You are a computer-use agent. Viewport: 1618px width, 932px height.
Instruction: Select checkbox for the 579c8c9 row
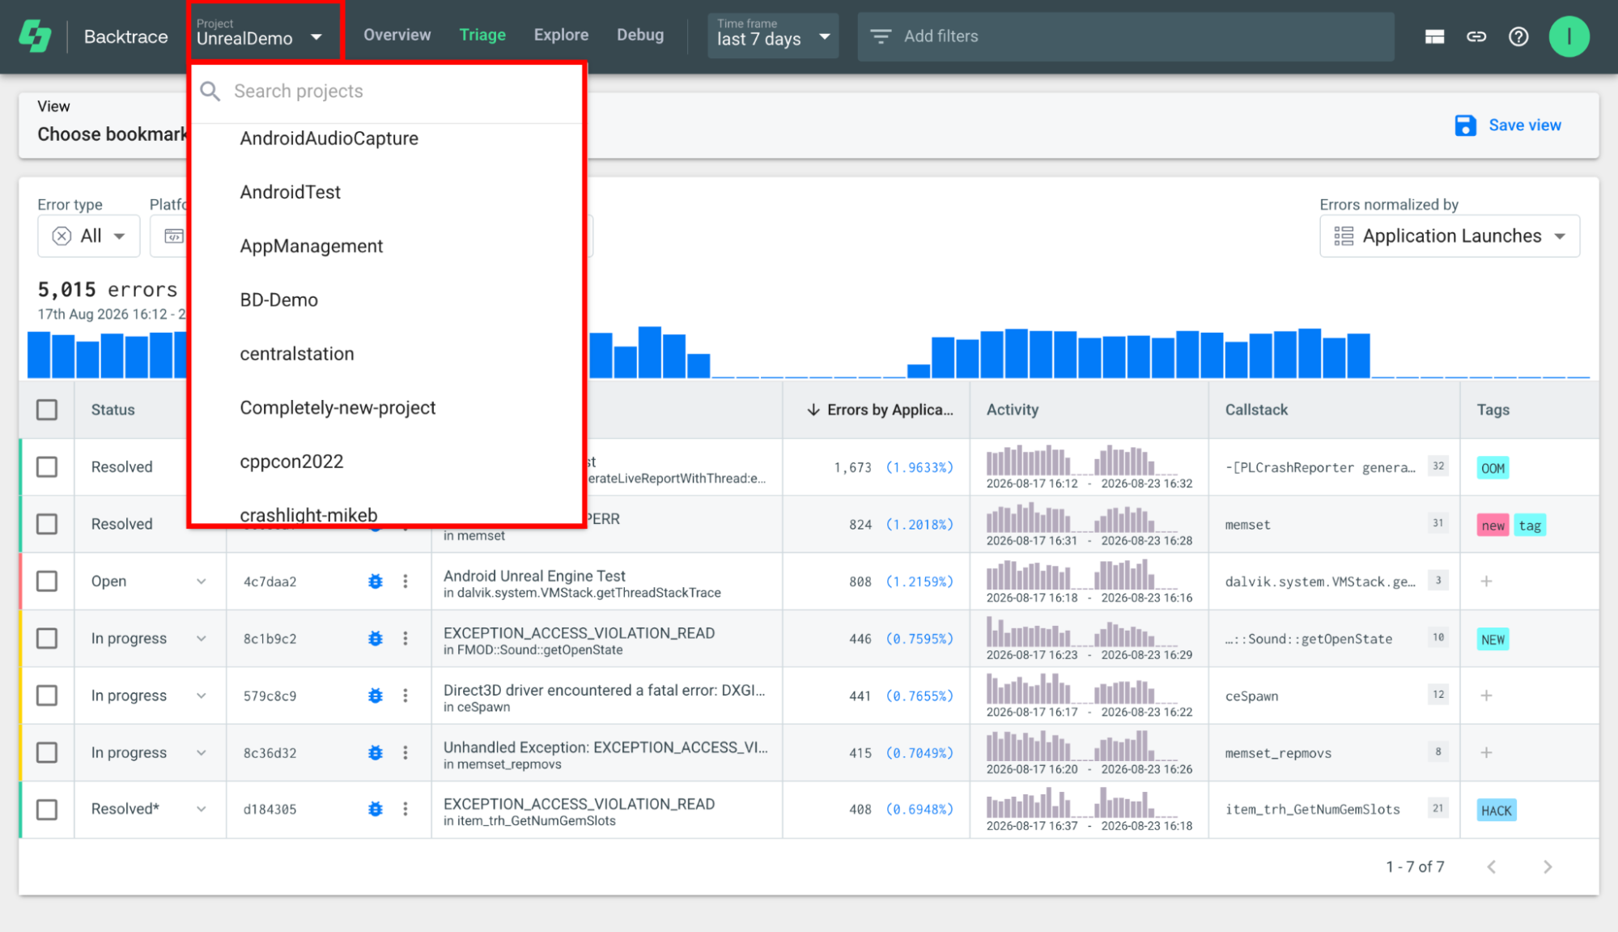pos(47,696)
